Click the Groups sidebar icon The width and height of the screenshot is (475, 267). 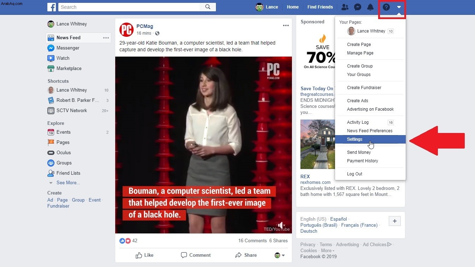[51, 163]
